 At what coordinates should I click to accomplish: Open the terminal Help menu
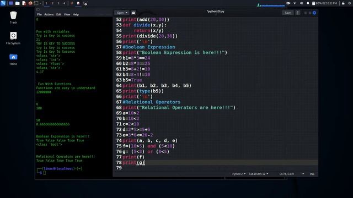point(76,14)
